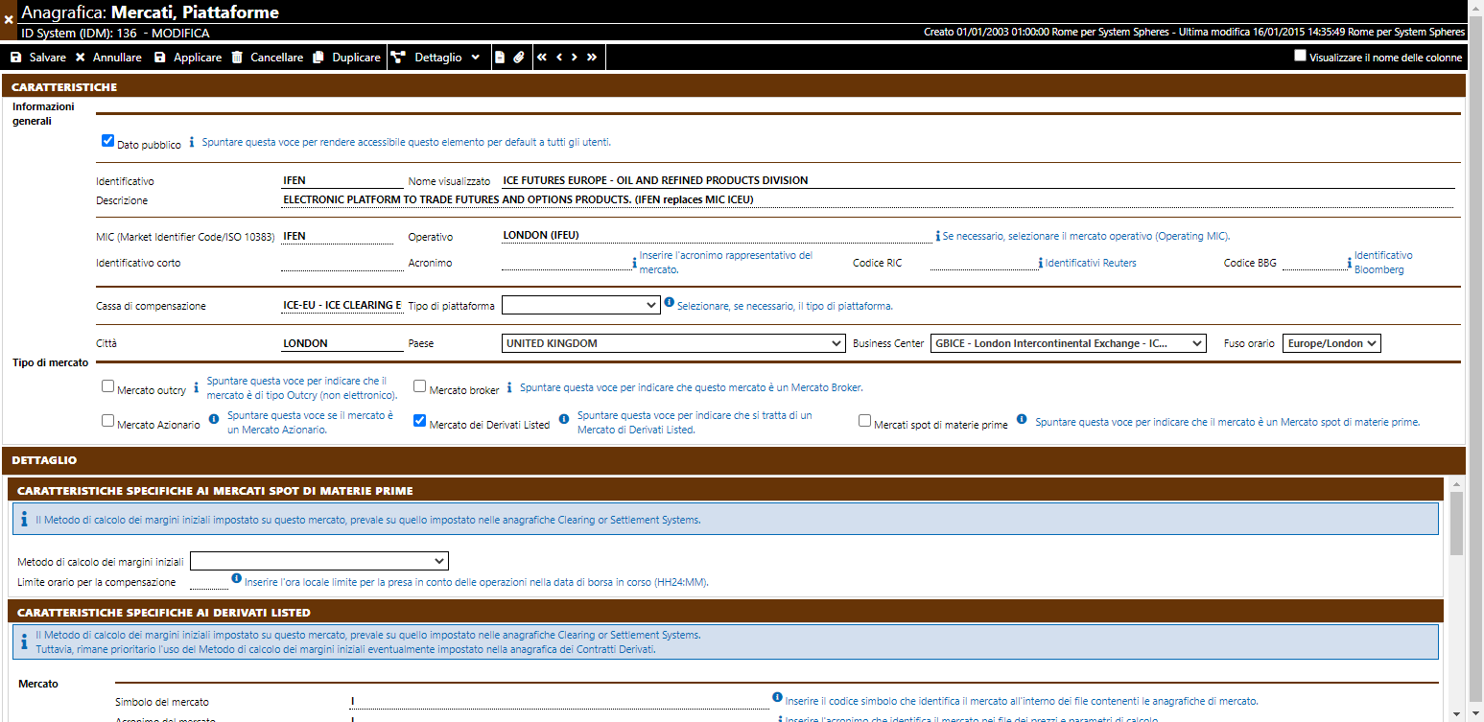Click Caratteristiche specifiche ai mercati spot header
Viewport: 1484px width, 722px height.
(x=727, y=490)
